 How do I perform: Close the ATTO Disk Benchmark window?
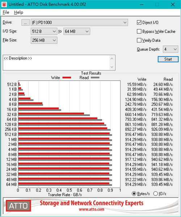173,4
